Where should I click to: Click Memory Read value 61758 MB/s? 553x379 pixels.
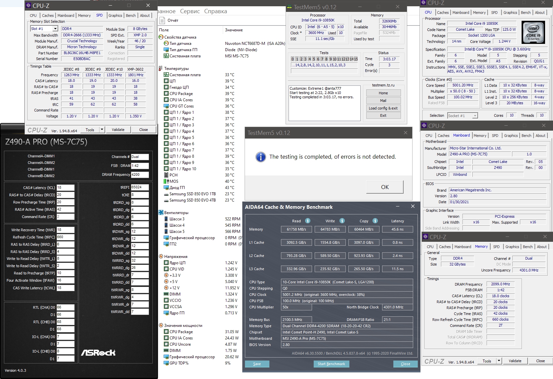tap(296, 229)
